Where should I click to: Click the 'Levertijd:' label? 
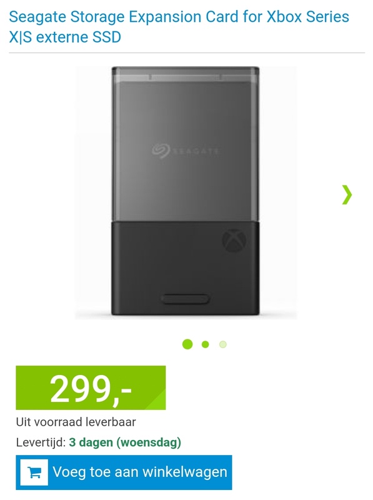pos(41,442)
